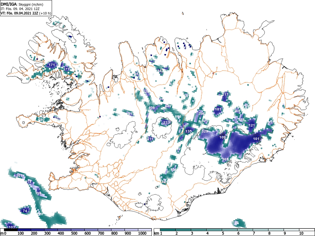Click the 103 value label at bottom left
The height and width of the screenshot is (236, 315).
point(12,227)
